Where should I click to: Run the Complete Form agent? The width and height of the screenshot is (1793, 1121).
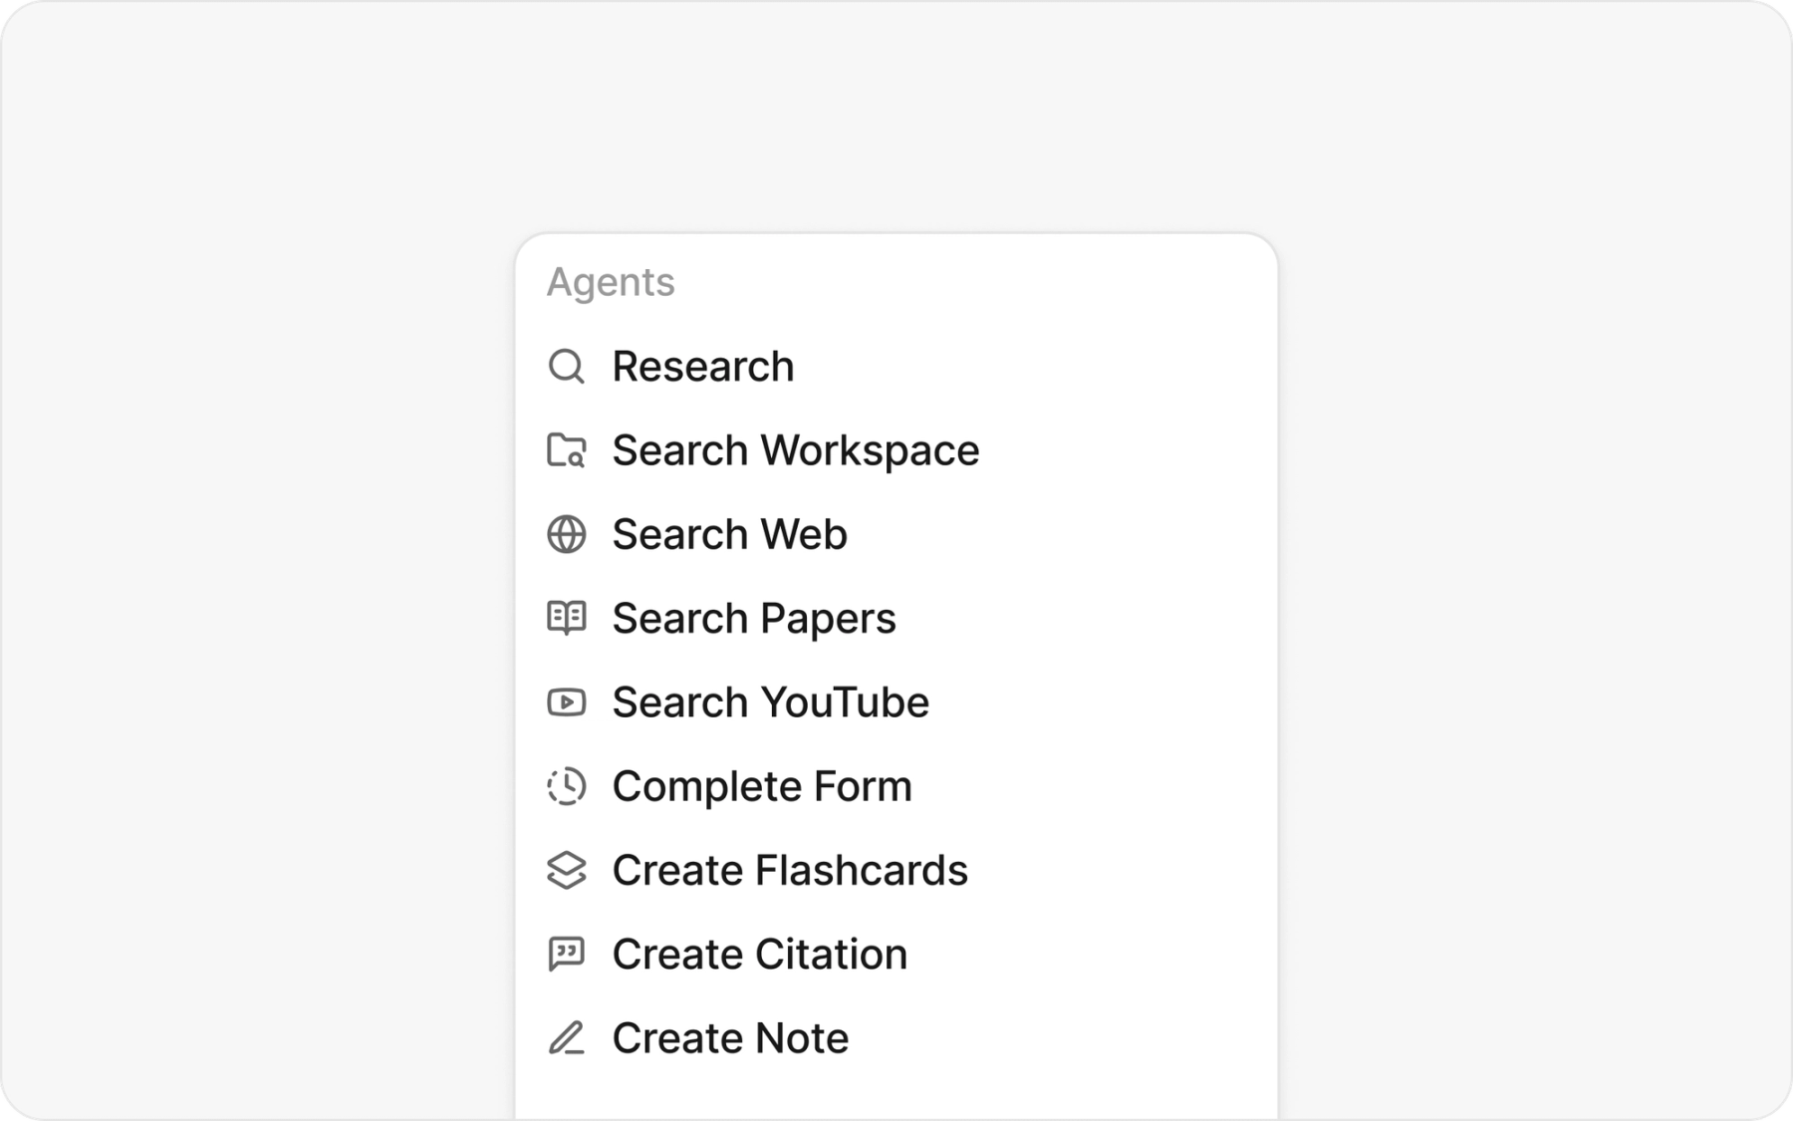point(761,786)
